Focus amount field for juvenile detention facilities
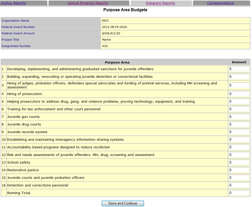The image size is (252, 207). click(239, 77)
